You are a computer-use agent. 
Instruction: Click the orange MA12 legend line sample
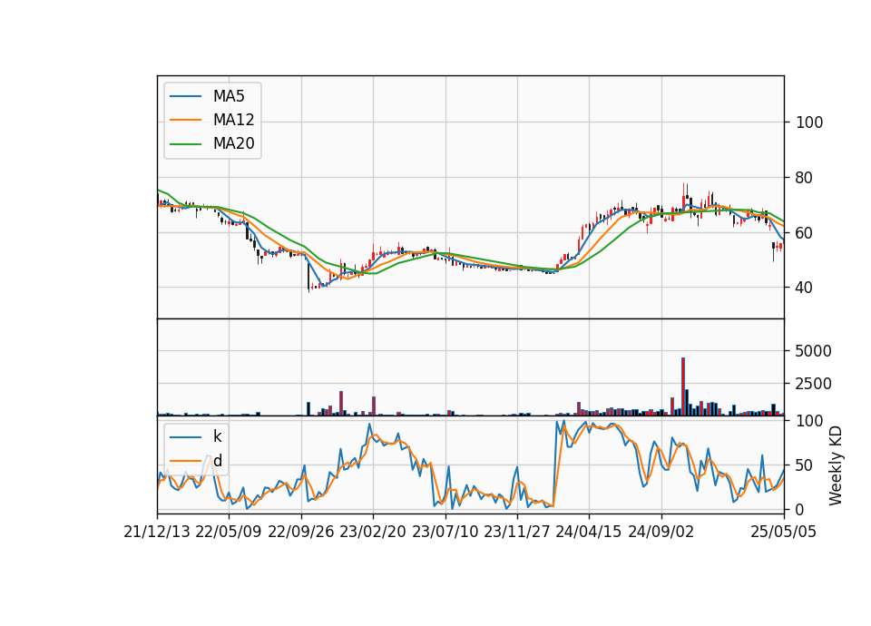point(185,120)
